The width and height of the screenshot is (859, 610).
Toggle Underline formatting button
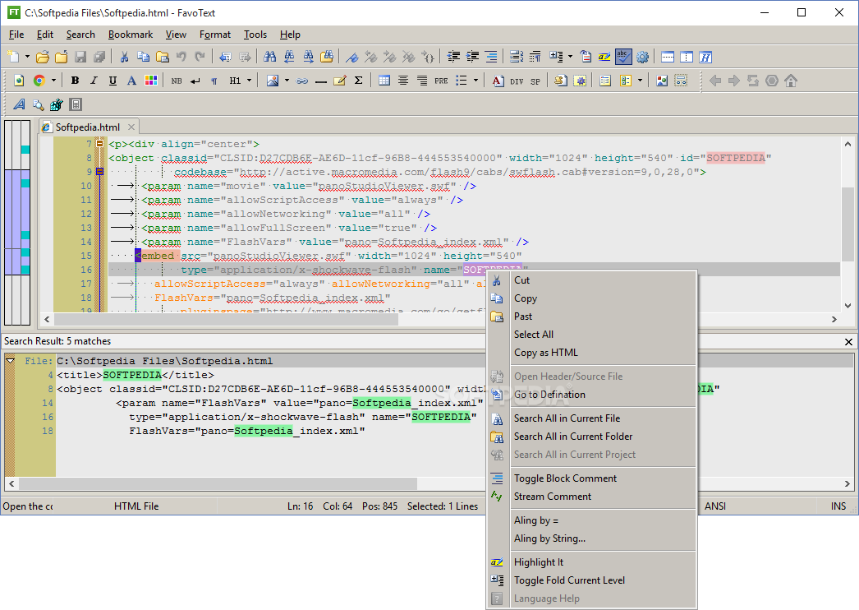[x=113, y=81]
